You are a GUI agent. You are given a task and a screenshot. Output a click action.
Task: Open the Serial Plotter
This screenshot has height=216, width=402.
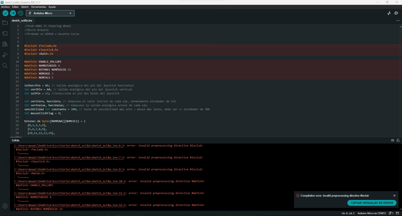click(x=389, y=13)
